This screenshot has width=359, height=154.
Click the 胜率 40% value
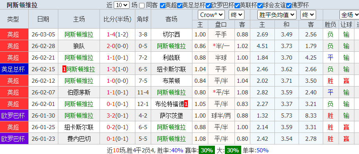(177, 150)
